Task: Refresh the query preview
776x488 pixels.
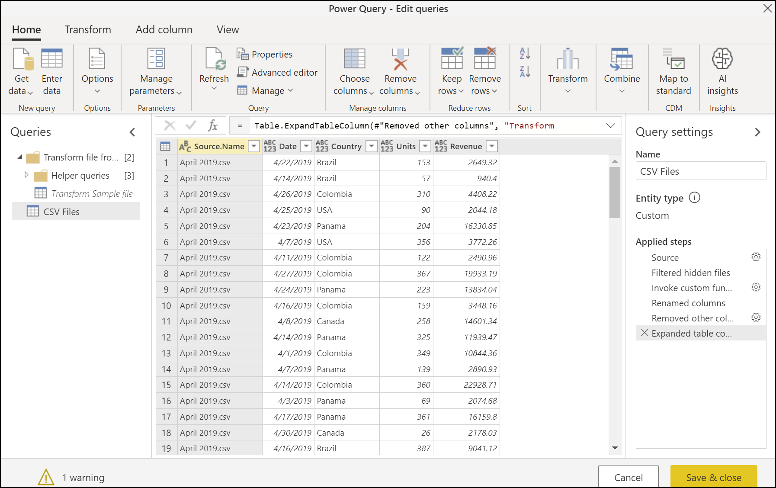Action: coord(214,70)
